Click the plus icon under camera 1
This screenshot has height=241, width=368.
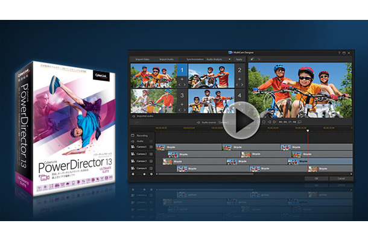pyautogui.click(x=182, y=80)
